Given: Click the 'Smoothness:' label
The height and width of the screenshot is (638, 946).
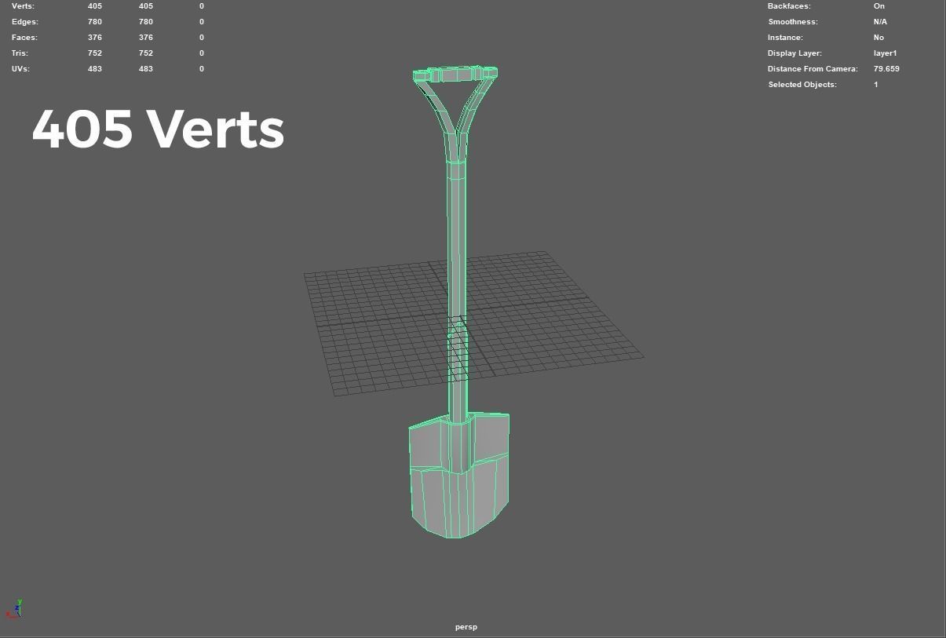Looking at the screenshot, I should coord(793,22).
